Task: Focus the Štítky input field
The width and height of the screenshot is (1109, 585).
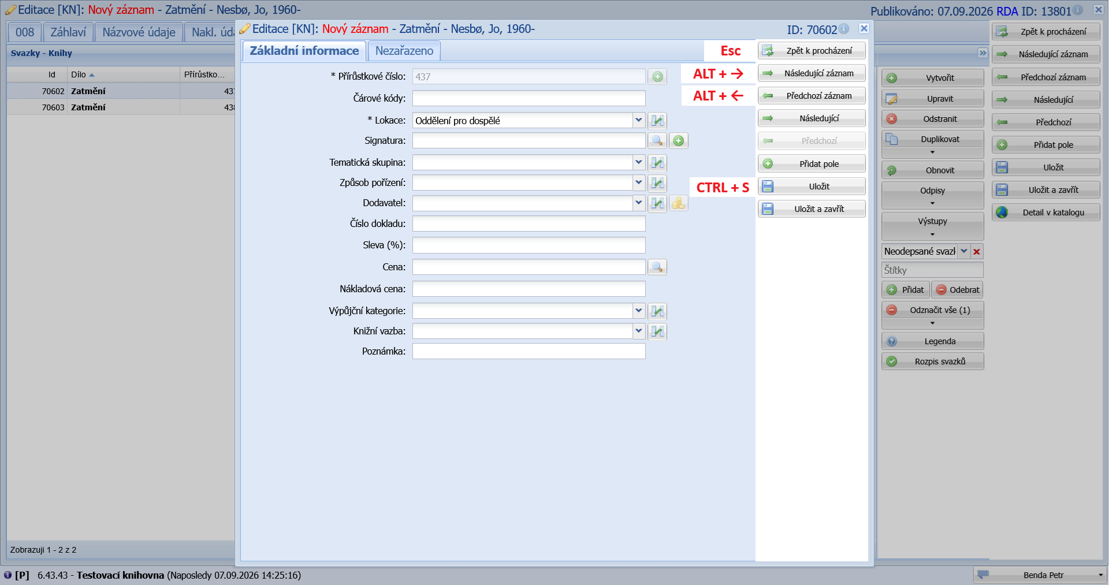Action: 933,270
